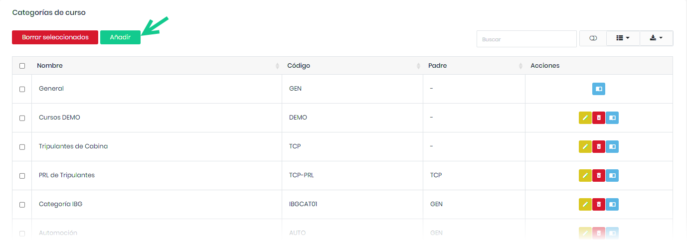Click Borrar seleccionados button
Screen dimensions: 687x241
[55, 37]
